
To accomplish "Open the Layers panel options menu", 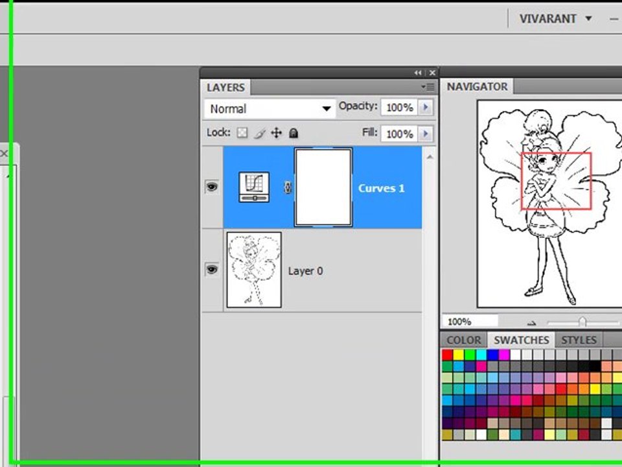I will (x=428, y=87).
